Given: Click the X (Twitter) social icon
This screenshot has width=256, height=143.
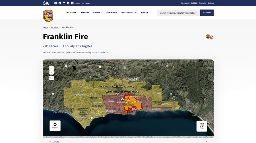Looking at the screenshot, I should [72, 3].
